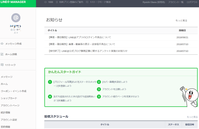Open 契約情報
This screenshot has width=199, height=129.
click(x=5, y=127)
